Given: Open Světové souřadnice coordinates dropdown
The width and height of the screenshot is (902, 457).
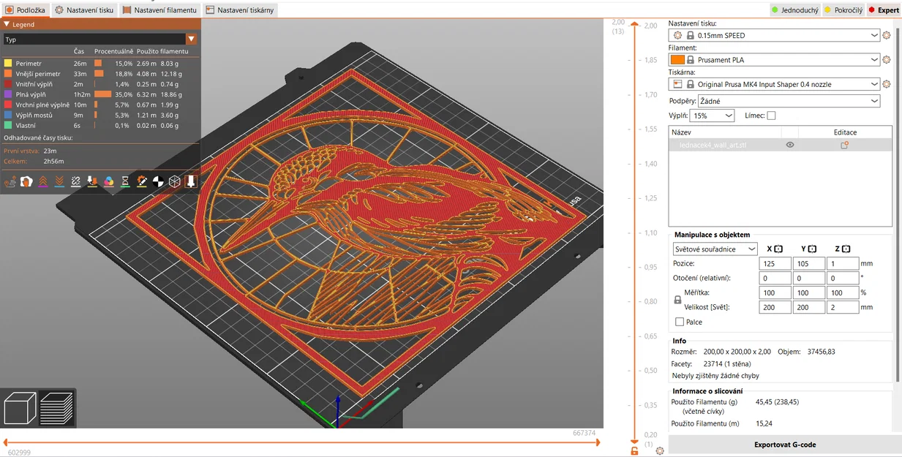Looking at the screenshot, I should tap(715, 249).
